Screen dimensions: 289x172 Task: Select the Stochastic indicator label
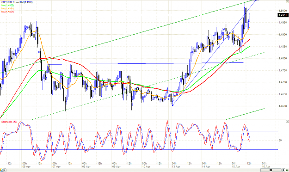[x=9, y=122]
